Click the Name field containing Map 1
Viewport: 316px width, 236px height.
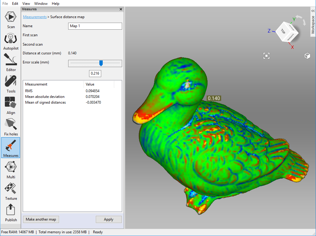95,26
